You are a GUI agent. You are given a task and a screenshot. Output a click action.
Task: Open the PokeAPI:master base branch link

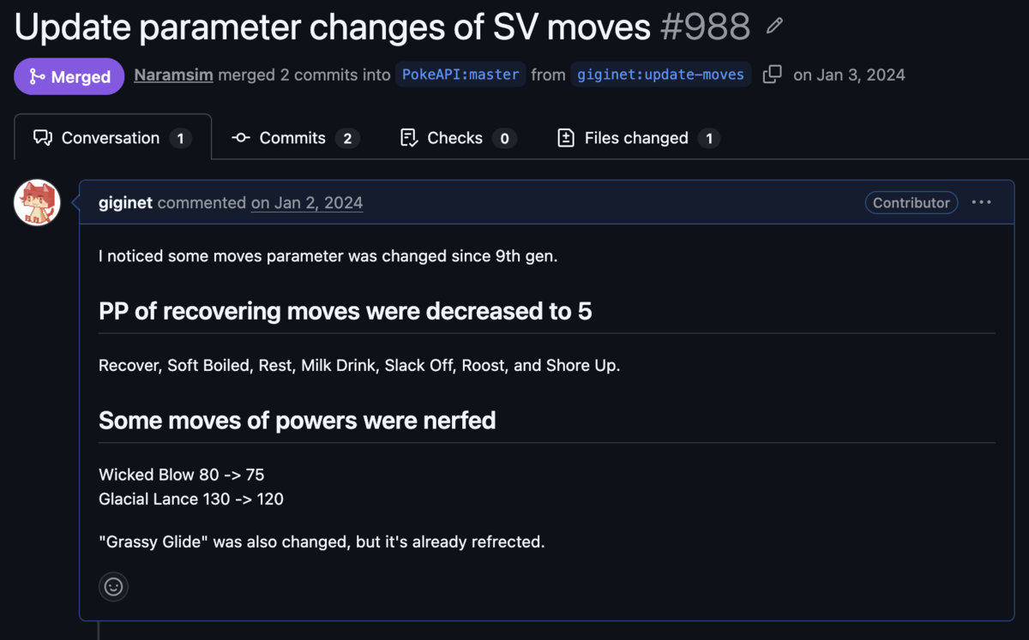point(460,75)
